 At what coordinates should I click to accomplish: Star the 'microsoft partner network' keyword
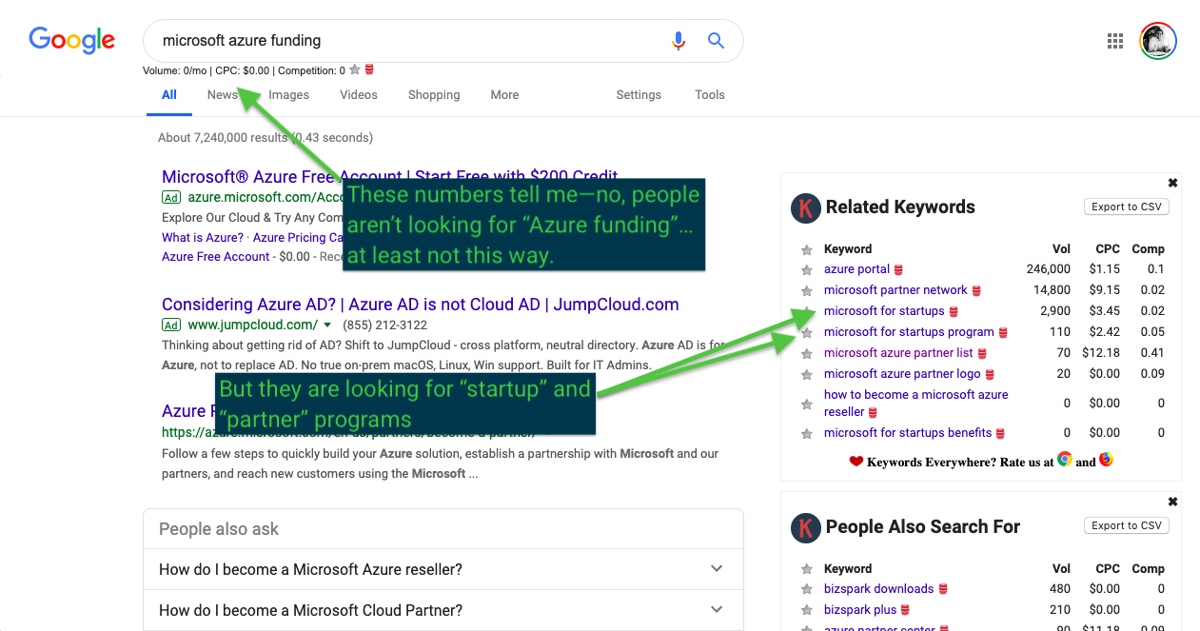[x=807, y=290]
